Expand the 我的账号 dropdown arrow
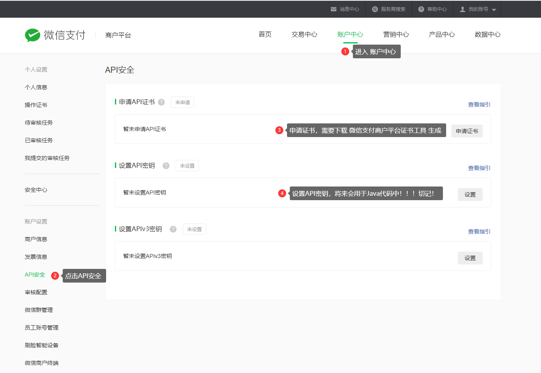This screenshot has width=541, height=373. point(494,10)
